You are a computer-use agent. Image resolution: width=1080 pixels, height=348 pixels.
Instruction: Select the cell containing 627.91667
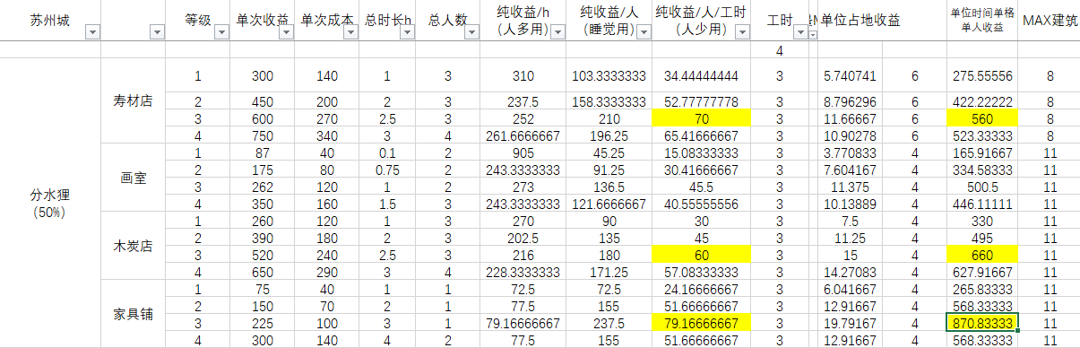coord(982,272)
